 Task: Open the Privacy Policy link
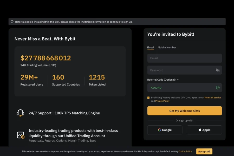click(x=162, y=101)
